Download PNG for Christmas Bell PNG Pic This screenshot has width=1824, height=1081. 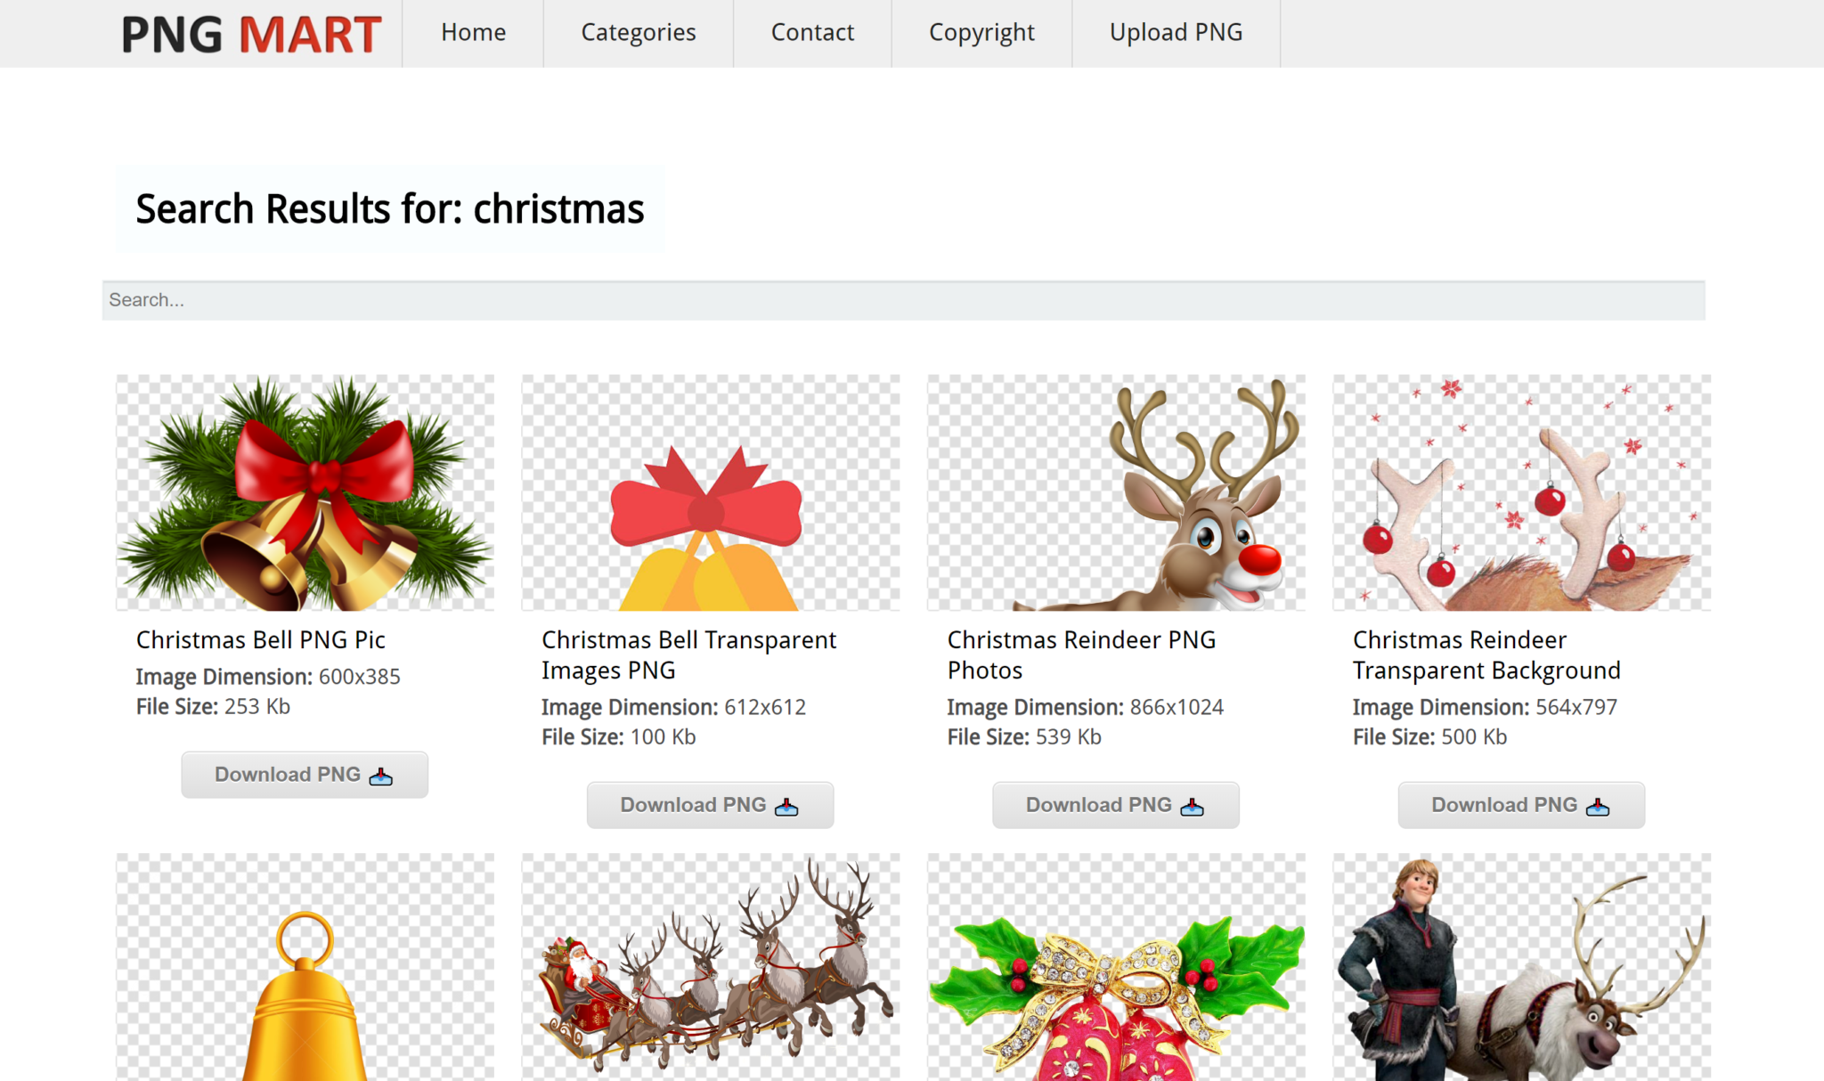click(305, 775)
